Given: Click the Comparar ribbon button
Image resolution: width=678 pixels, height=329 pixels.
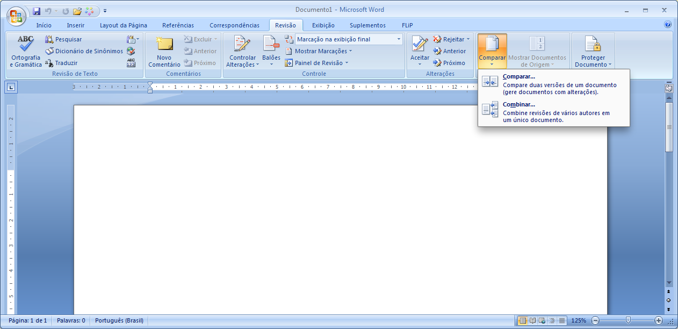Looking at the screenshot, I should point(492,51).
